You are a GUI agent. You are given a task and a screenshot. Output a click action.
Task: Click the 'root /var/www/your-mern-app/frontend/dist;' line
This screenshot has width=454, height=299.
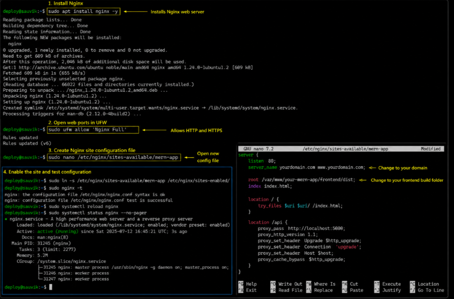pyautogui.click(x=301, y=180)
